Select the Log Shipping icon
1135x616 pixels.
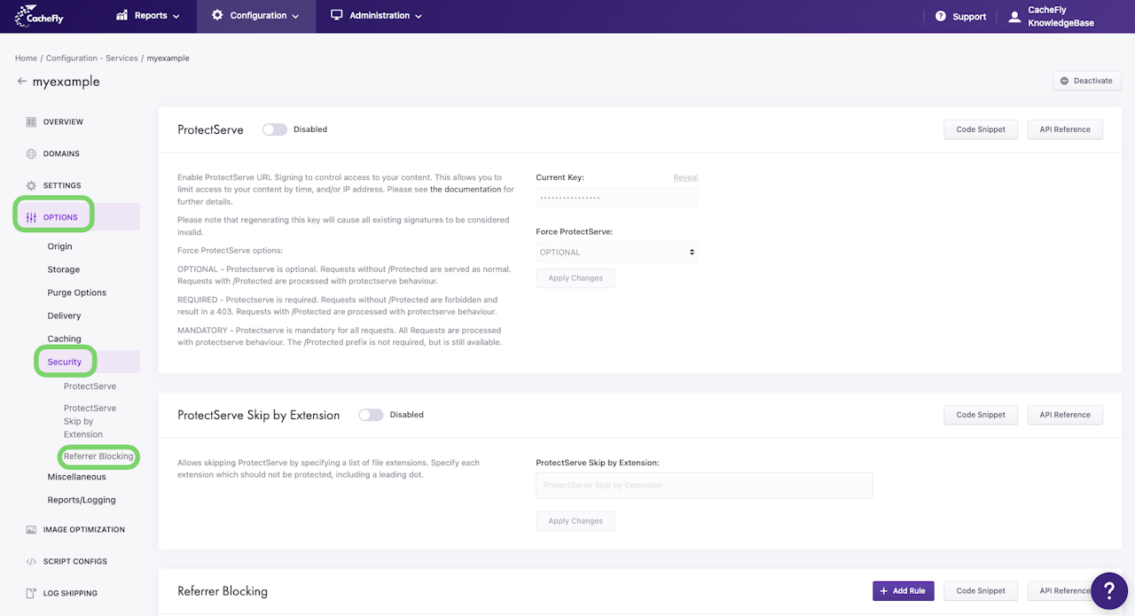[31, 594]
